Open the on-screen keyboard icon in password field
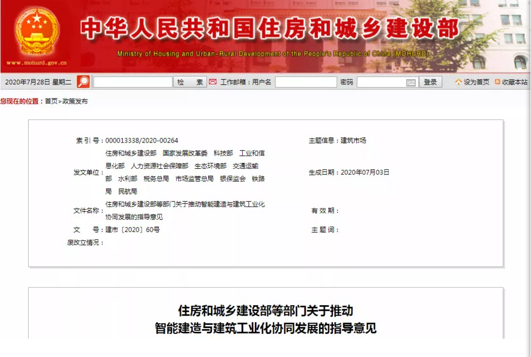 (411, 82)
